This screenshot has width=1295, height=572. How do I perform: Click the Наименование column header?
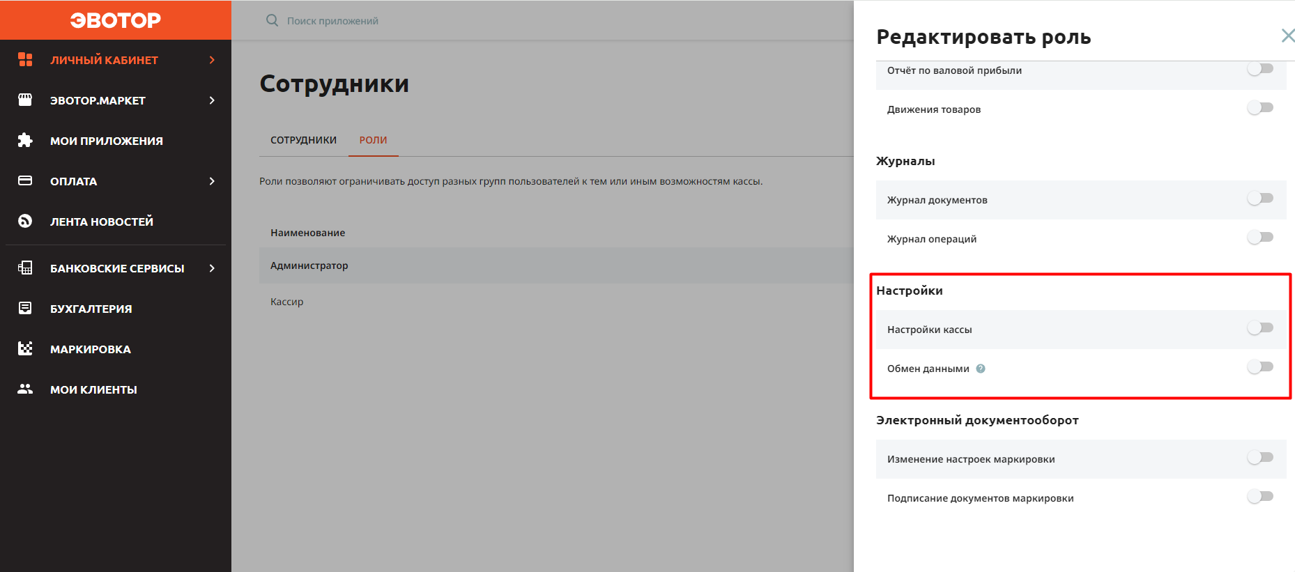[307, 233]
